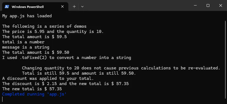Click the blue 'Completed running app.js' line
Image resolution: width=227 pixels, height=104 pixels.
34,94
